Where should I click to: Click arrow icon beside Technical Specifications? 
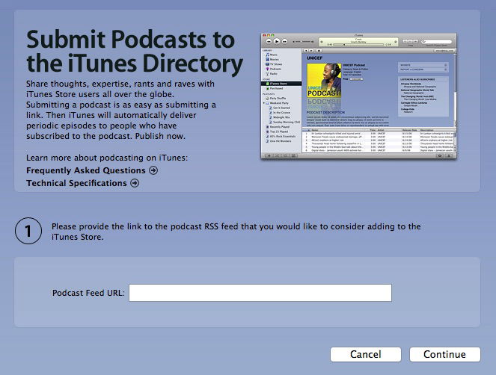(135, 183)
